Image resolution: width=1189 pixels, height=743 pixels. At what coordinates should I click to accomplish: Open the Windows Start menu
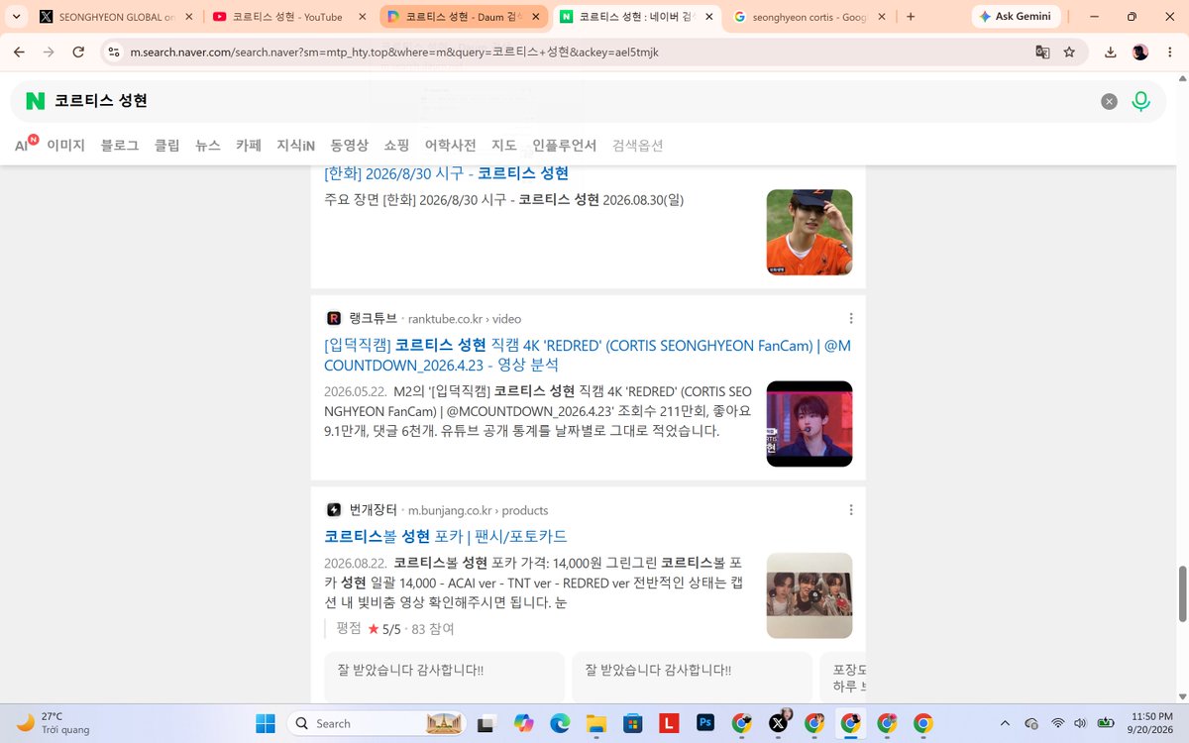tap(266, 723)
